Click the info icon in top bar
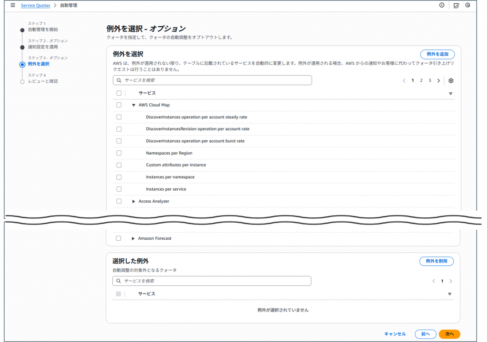 click(442, 5)
